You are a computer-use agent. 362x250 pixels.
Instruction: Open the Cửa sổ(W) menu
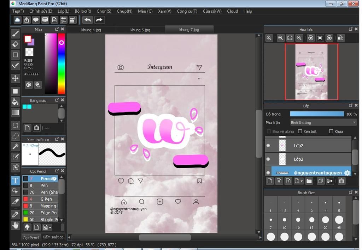(212, 11)
